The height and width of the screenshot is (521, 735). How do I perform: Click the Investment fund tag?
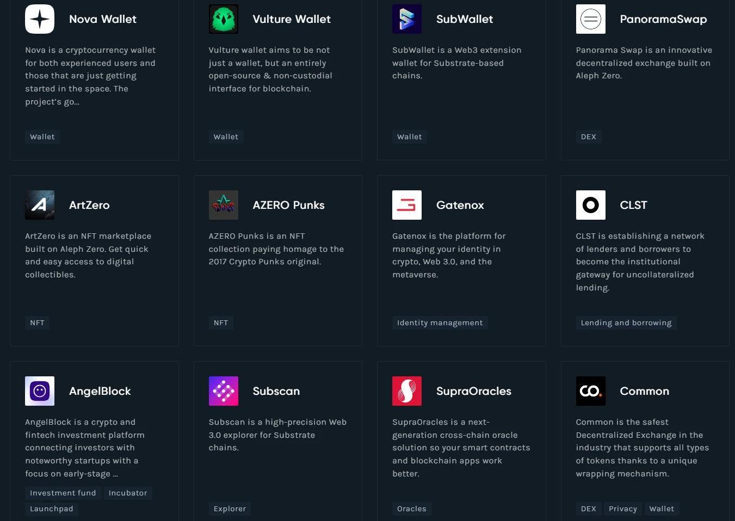click(63, 493)
